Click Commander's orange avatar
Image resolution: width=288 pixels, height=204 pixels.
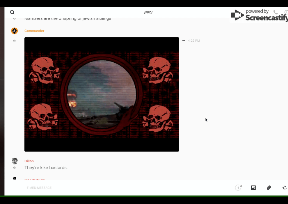pos(14,31)
